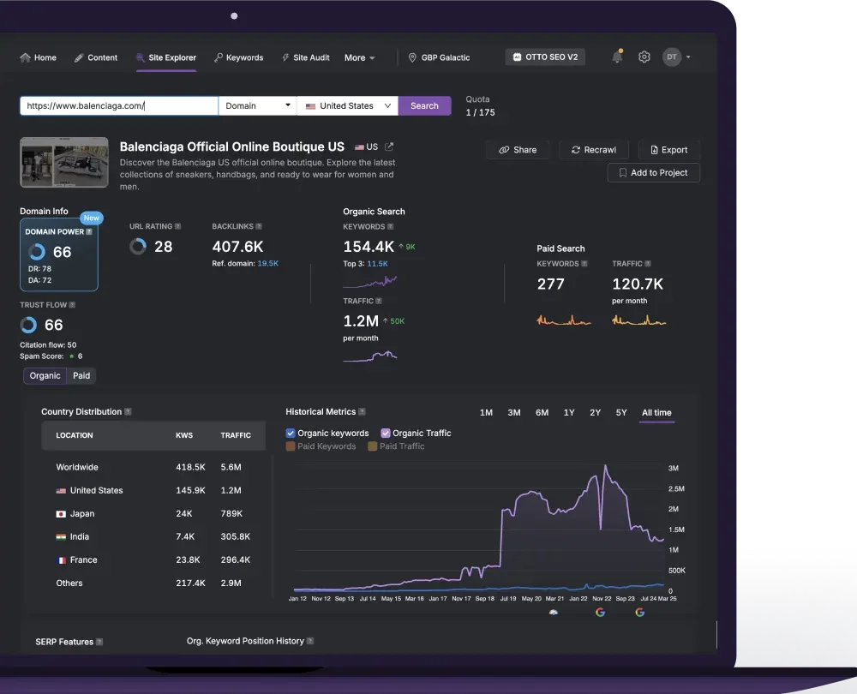Open the United States country dropdown
Viewport: 857px width, 694px height.
[348, 106]
